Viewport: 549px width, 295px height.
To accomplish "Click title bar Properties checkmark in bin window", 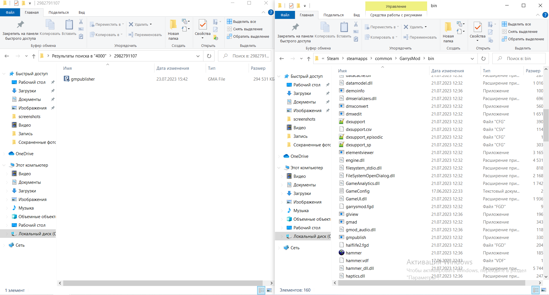I will click(291, 5).
